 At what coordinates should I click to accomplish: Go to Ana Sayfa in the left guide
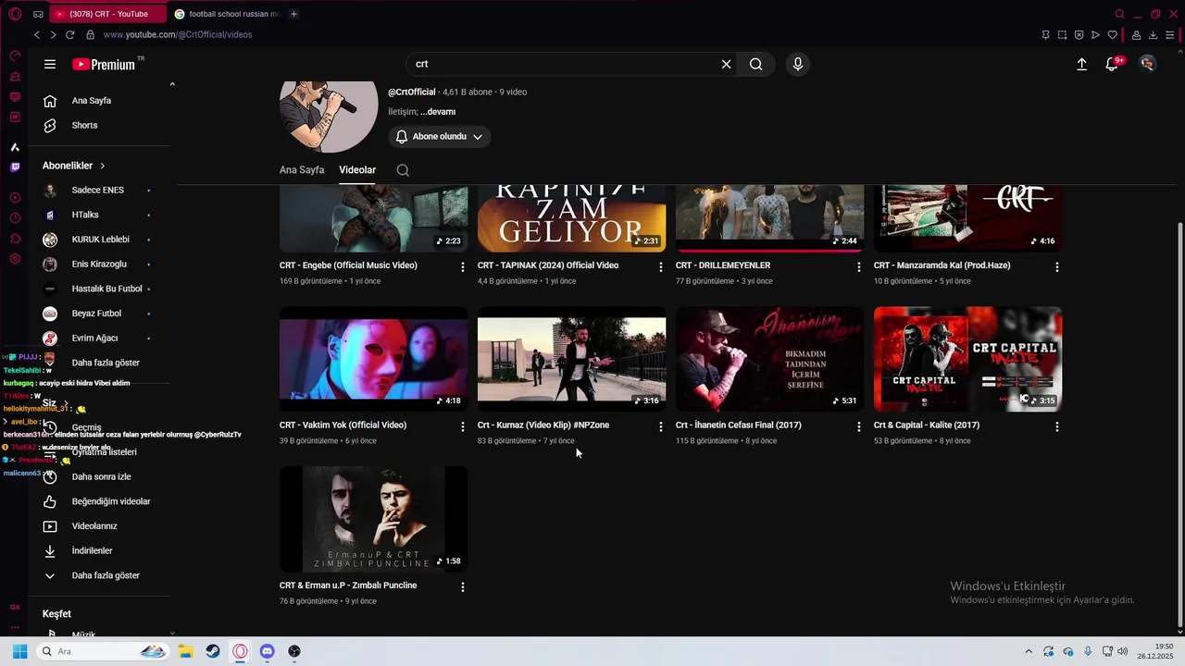click(x=93, y=101)
